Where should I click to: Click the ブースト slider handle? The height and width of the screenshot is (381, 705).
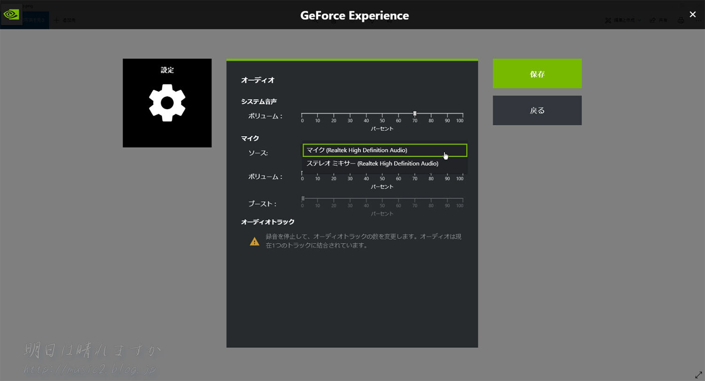[x=303, y=198]
